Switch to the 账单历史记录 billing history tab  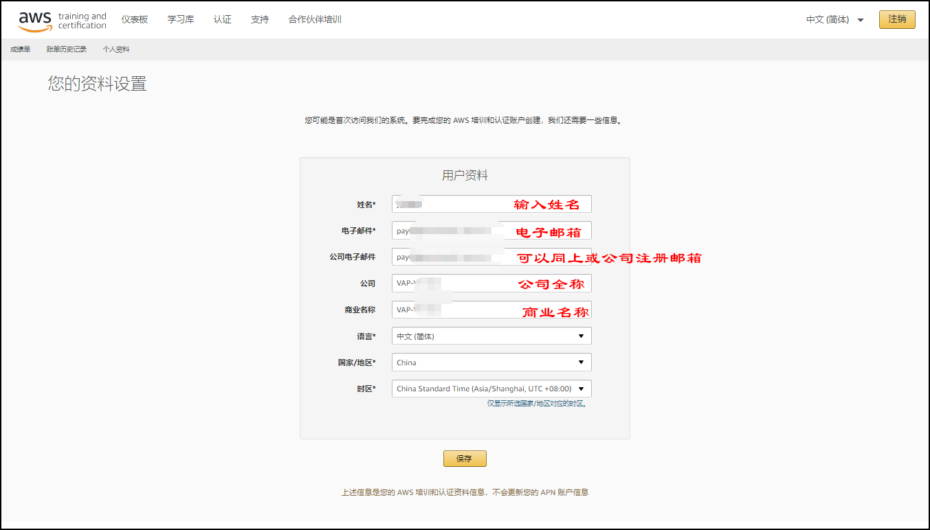[x=67, y=49]
